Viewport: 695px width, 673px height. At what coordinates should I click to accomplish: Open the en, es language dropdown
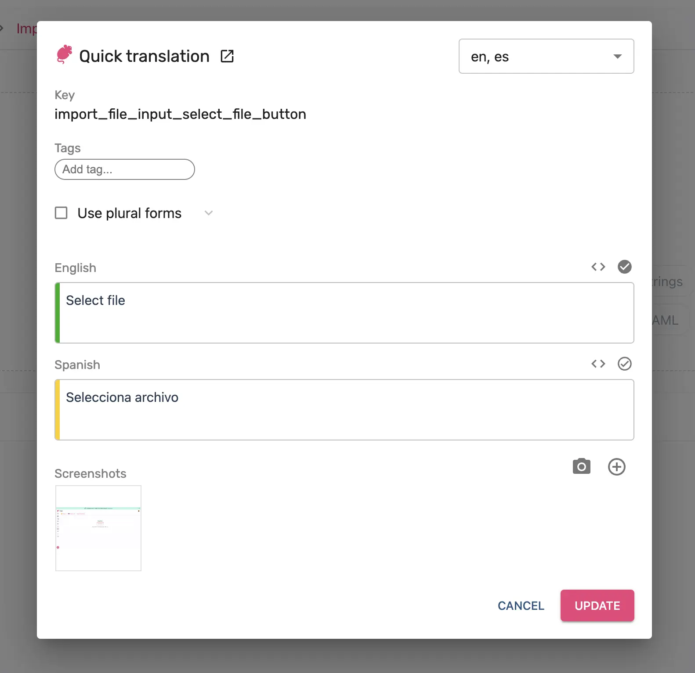(x=546, y=56)
